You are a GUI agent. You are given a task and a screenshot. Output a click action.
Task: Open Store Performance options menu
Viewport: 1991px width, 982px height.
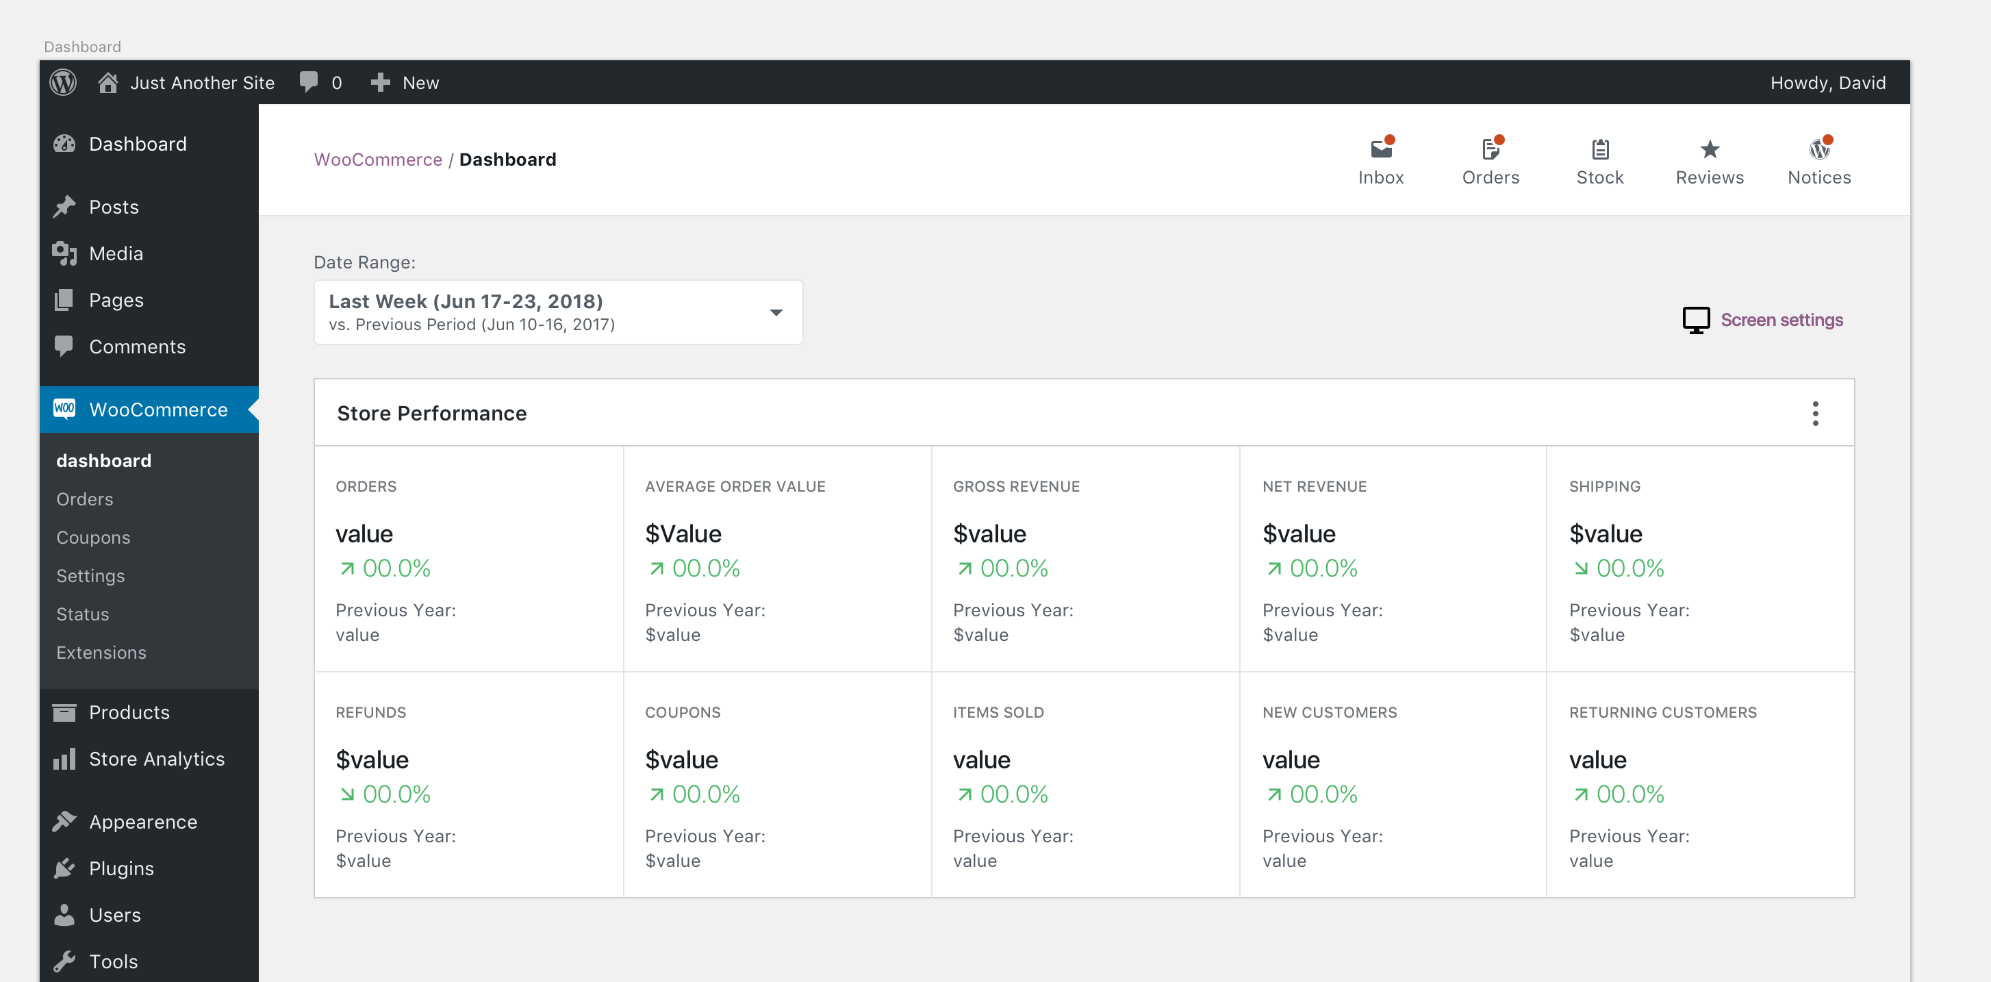click(1816, 413)
